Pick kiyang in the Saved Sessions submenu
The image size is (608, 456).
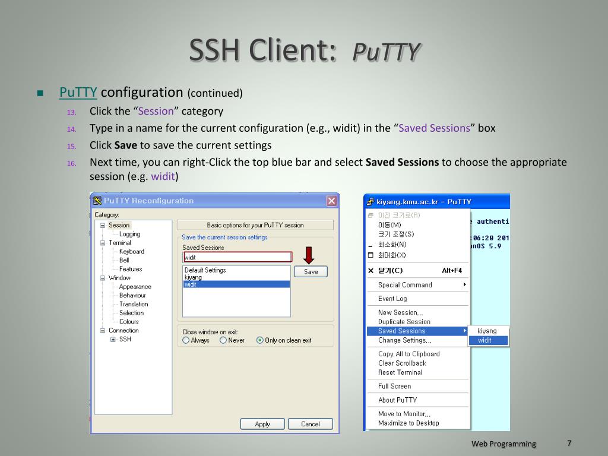[488, 331]
